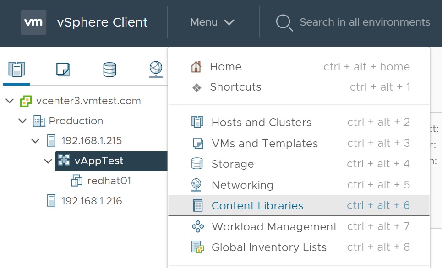Click the redhat01 VM icon
Viewport: 442px width, 268px height.
(x=76, y=181)
